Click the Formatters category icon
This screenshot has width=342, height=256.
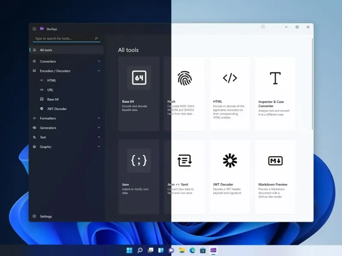click(35, 118)
